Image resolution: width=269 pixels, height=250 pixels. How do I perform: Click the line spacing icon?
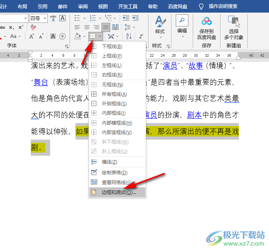pyautogui.click(x=128, y=27)
